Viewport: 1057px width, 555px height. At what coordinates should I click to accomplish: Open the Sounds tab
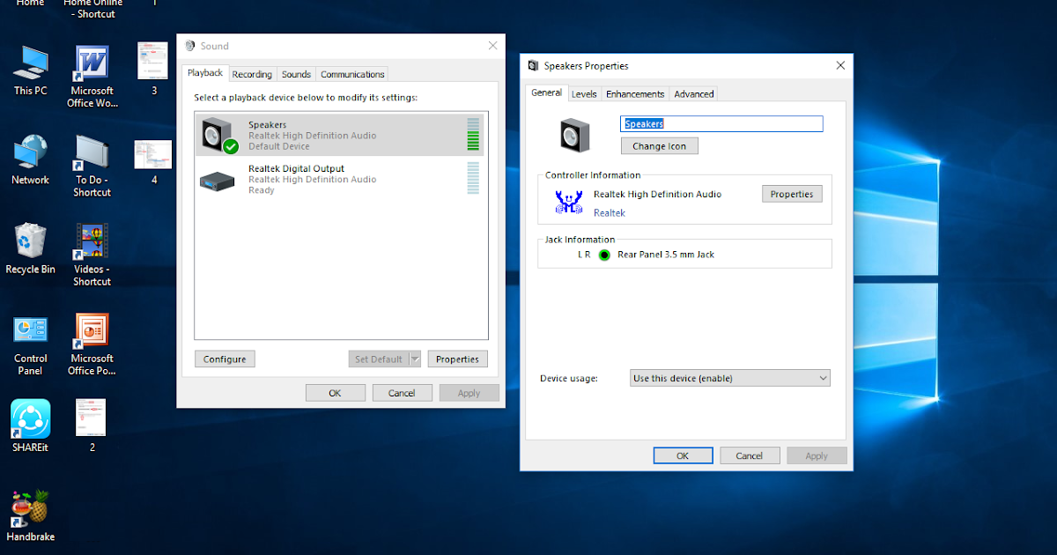tap(296, 74)
